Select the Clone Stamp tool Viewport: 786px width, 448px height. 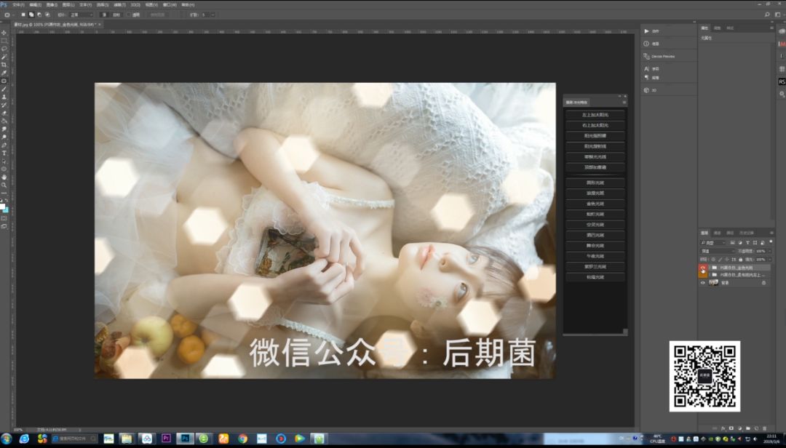coord(4,97)
